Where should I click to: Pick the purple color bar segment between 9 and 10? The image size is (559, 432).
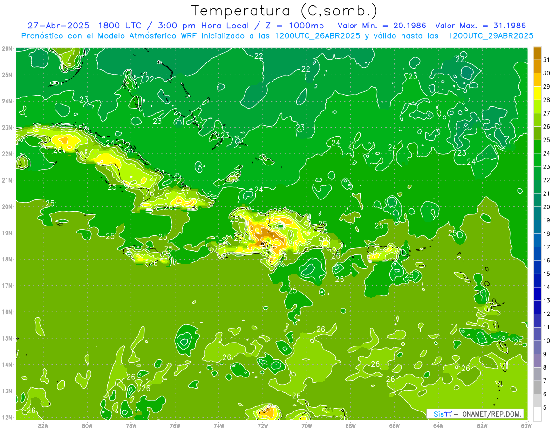click(x=537, y=347)
